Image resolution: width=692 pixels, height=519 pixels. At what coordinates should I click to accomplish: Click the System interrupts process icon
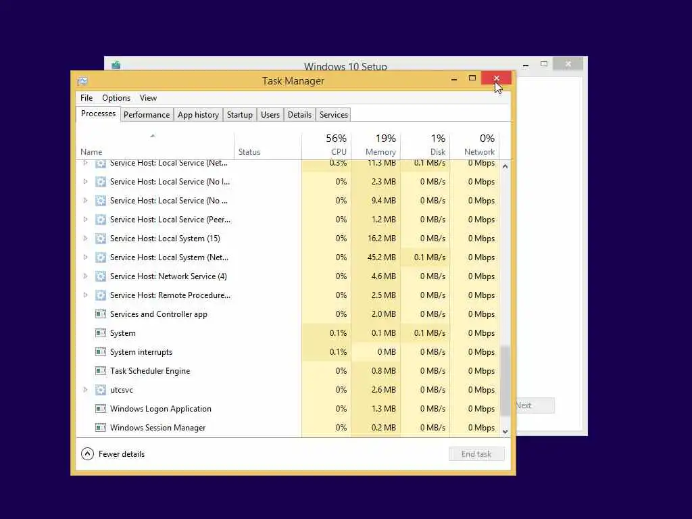[x=101, y=352]
